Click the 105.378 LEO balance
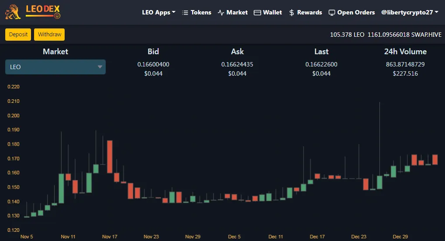 tap(347, 35)
